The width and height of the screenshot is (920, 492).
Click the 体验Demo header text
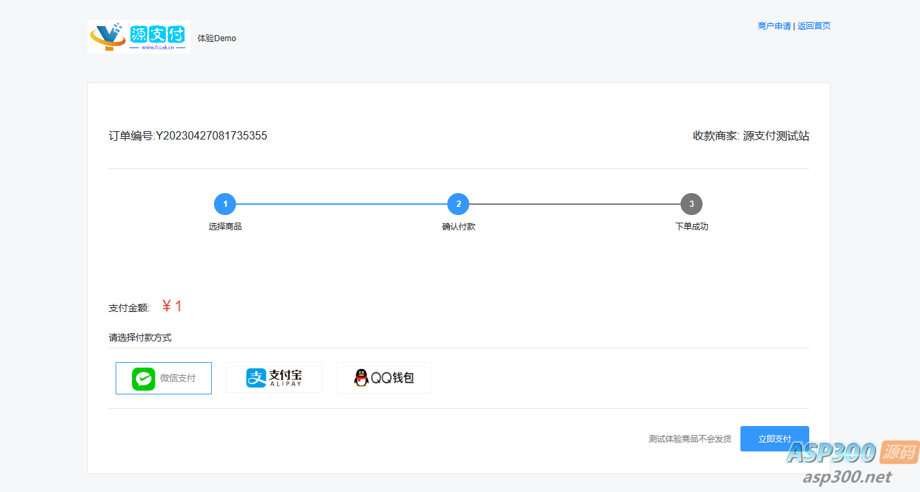pos(217,38)
